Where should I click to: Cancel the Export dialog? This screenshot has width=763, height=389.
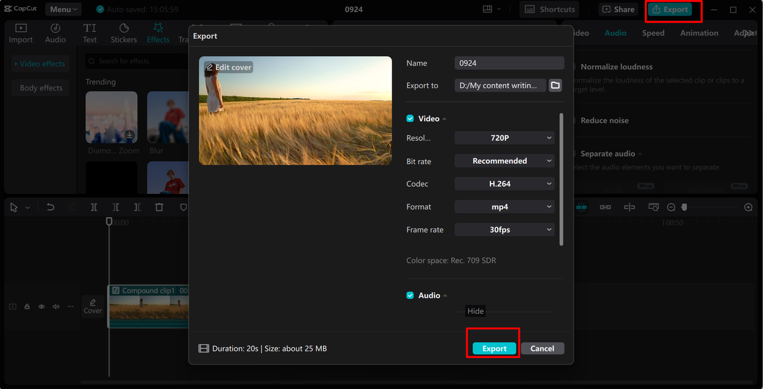click(542, 348)
